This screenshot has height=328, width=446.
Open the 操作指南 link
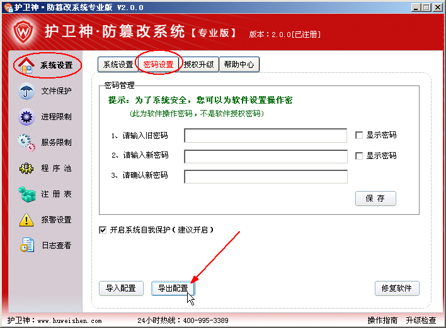pyautogui.click(x=382, y=320)
